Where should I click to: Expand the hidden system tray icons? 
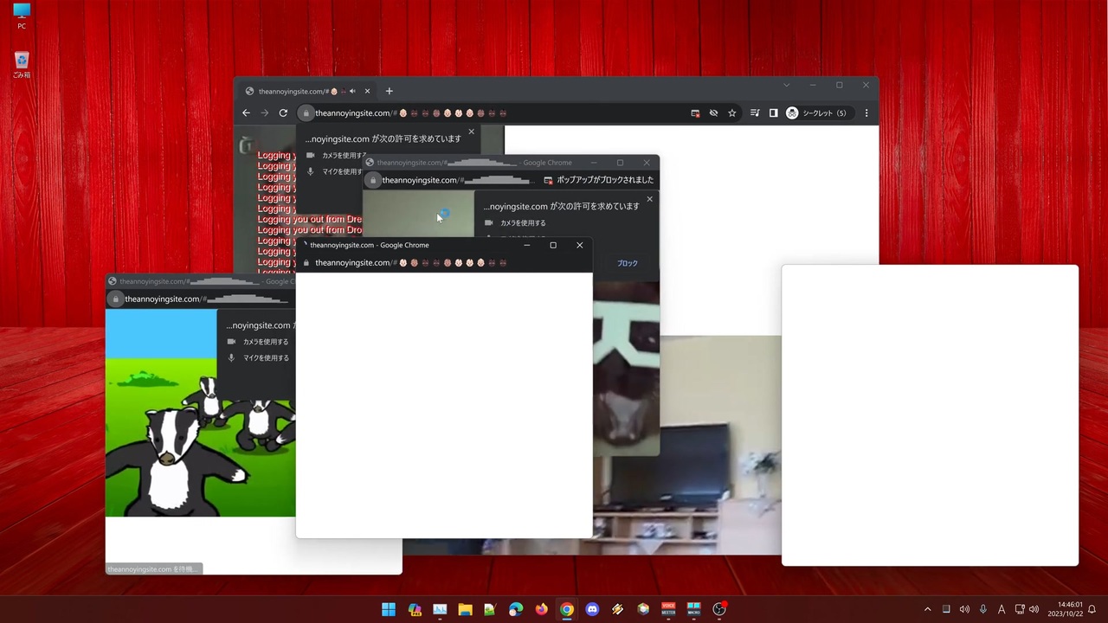pyautogui.click(x=928, y=609)
